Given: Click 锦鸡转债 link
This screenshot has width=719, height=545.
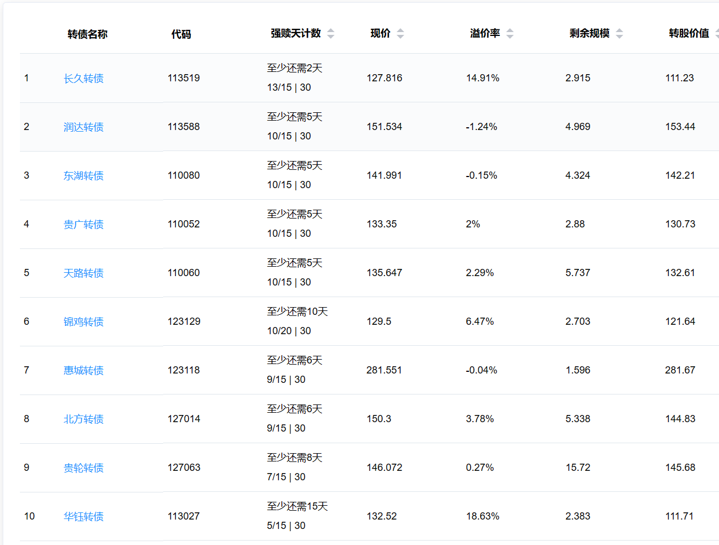Looking at the screenshot, I should [x=84, y=322].
